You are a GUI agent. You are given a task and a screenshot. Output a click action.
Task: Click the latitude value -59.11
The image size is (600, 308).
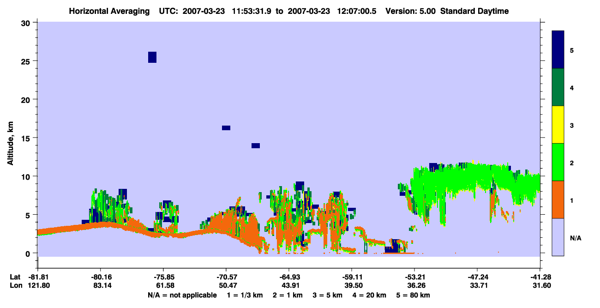click(351, 277)
